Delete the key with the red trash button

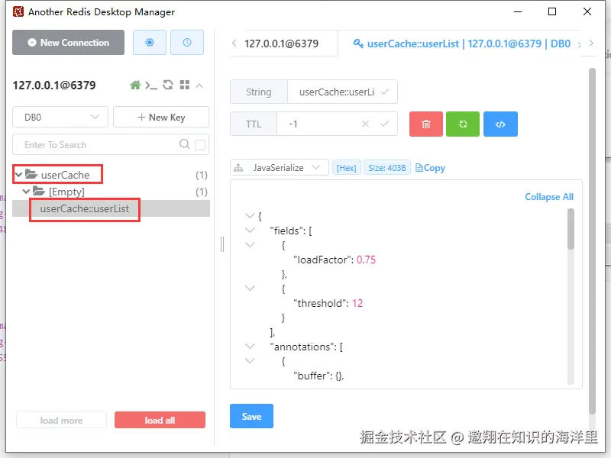(426, 124)
